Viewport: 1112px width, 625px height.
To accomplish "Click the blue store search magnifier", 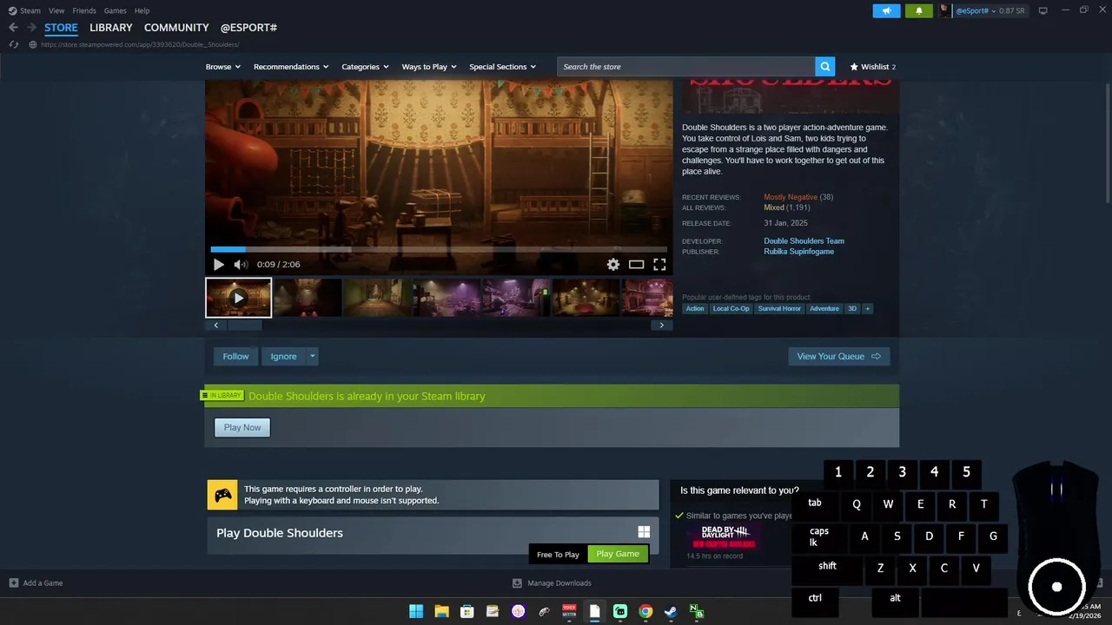I will click(x=824, y=67).
